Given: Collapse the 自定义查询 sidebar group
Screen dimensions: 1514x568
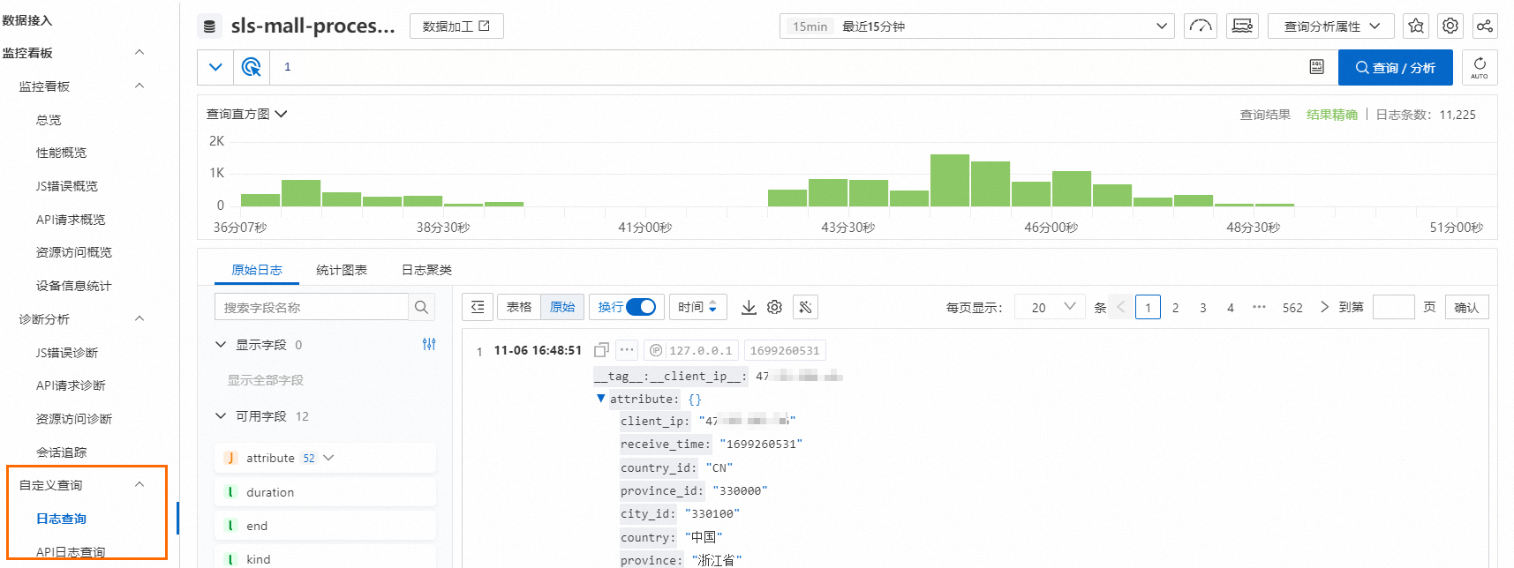Looking at the screenshot, I should pyautogui.click(x=139, y=485).
